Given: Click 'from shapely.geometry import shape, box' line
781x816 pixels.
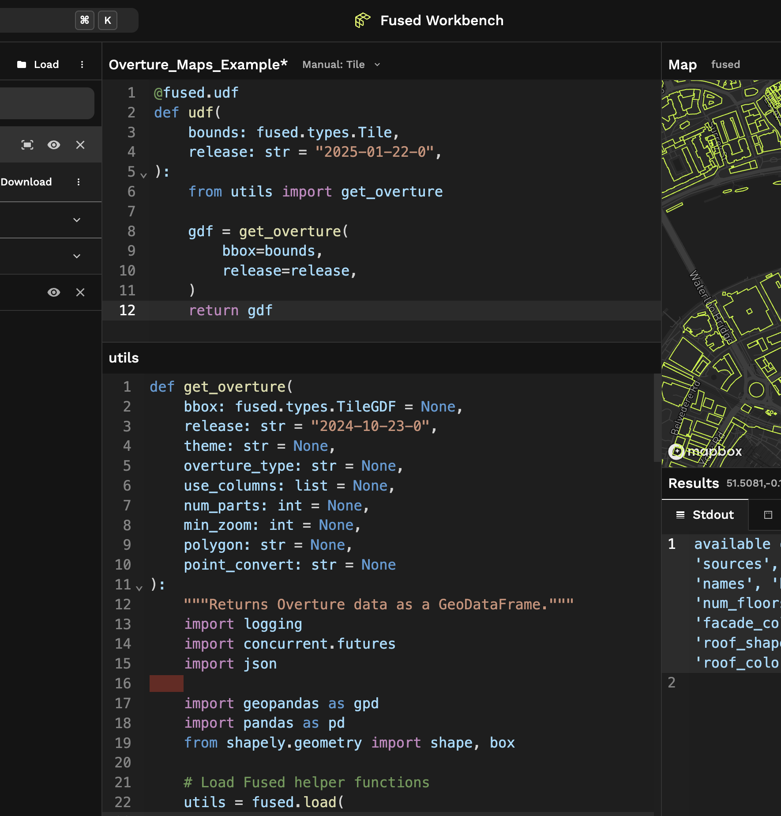Looking at the screenshot, I should [x=349, y=743].
